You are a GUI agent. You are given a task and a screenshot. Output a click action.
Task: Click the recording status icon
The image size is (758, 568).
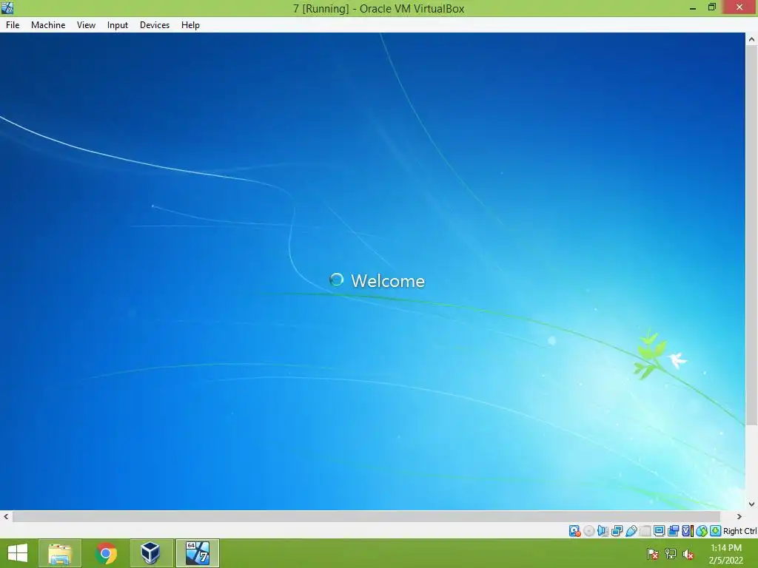pyautogui.click(x=673, y=531)
